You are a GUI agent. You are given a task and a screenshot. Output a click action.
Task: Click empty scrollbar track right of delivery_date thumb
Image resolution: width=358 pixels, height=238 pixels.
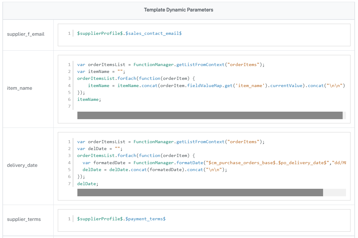coord(334,193)
